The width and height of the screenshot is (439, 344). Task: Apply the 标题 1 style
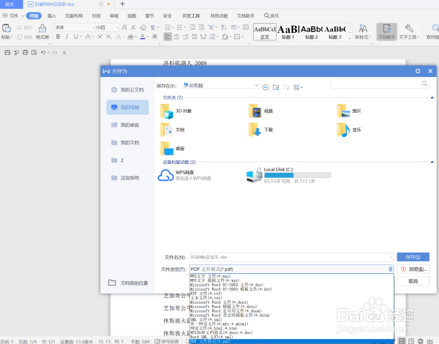288,32
